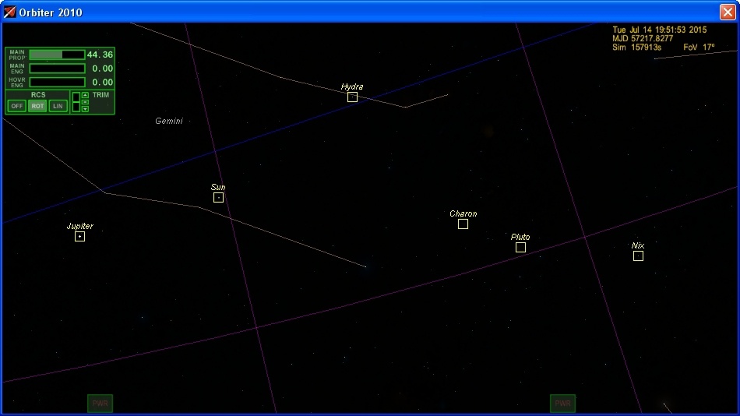This screenshot has width=740, height=416.
Task: Click the Gemini constellation label
Action: pos(169,121)
